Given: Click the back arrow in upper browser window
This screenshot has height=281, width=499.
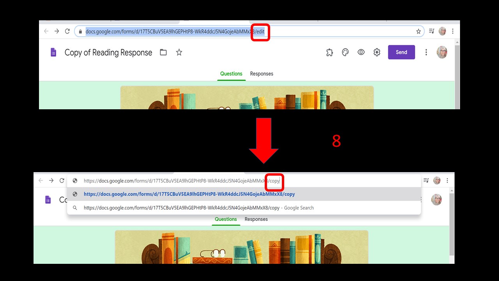Looking at the screenshot, I should coord(46,31).
